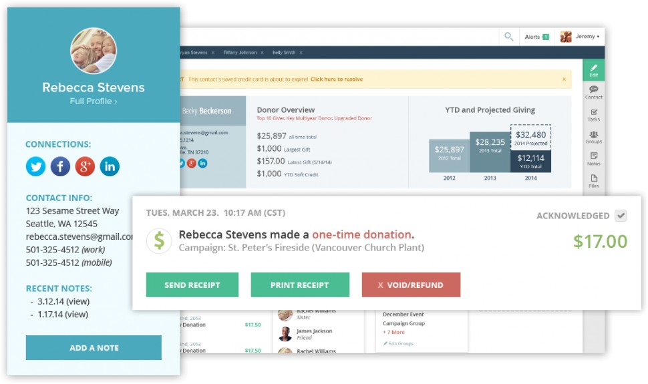Screen dimensions: 648x384
Task: Switch to the Tiffany Johnson tab
Action: pos(240,53)
